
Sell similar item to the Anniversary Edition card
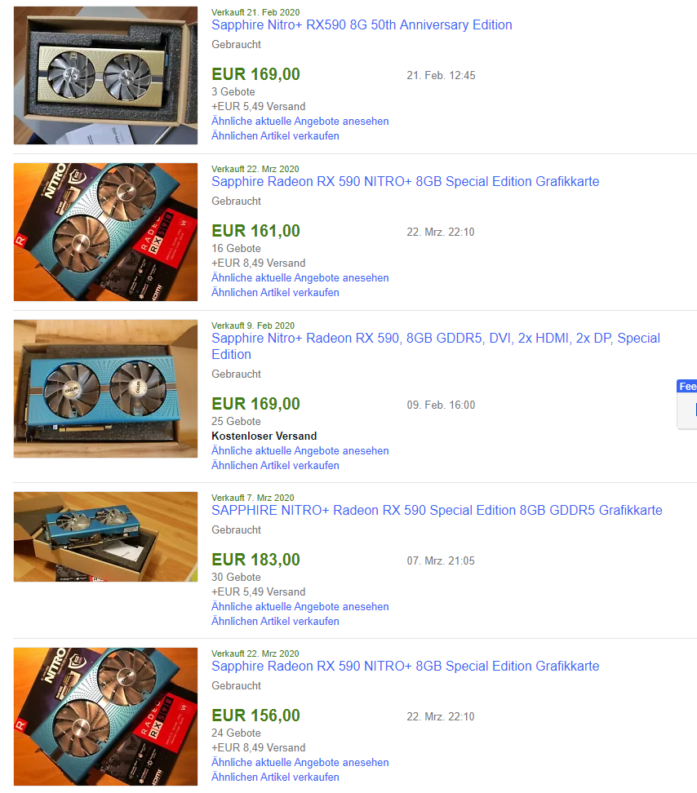click(275, 136)
